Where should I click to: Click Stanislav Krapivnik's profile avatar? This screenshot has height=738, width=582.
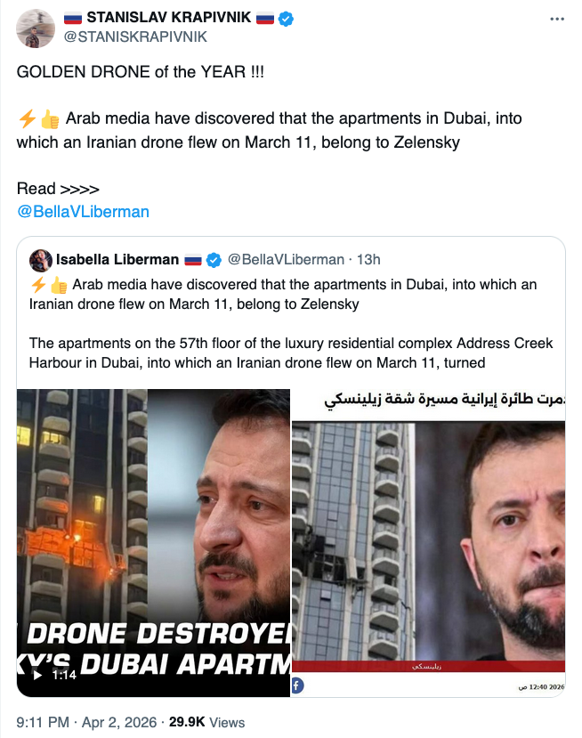click(36, 28)
